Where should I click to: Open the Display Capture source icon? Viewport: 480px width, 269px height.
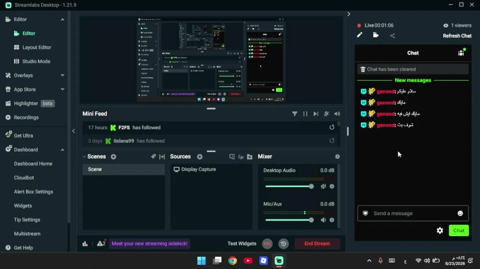click(x=176, y=170)
